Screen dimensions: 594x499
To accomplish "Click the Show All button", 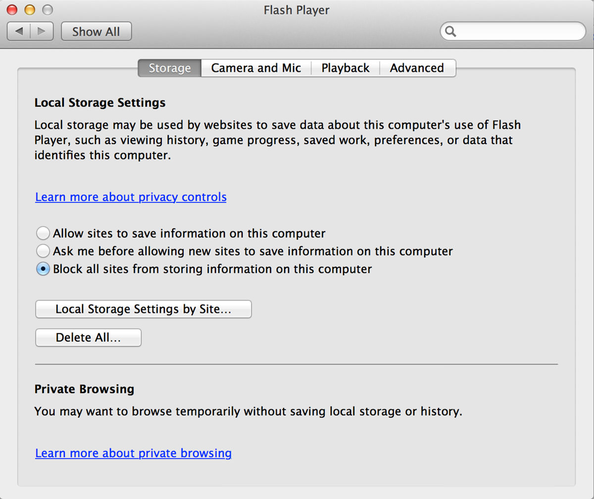I will point(96,32).
